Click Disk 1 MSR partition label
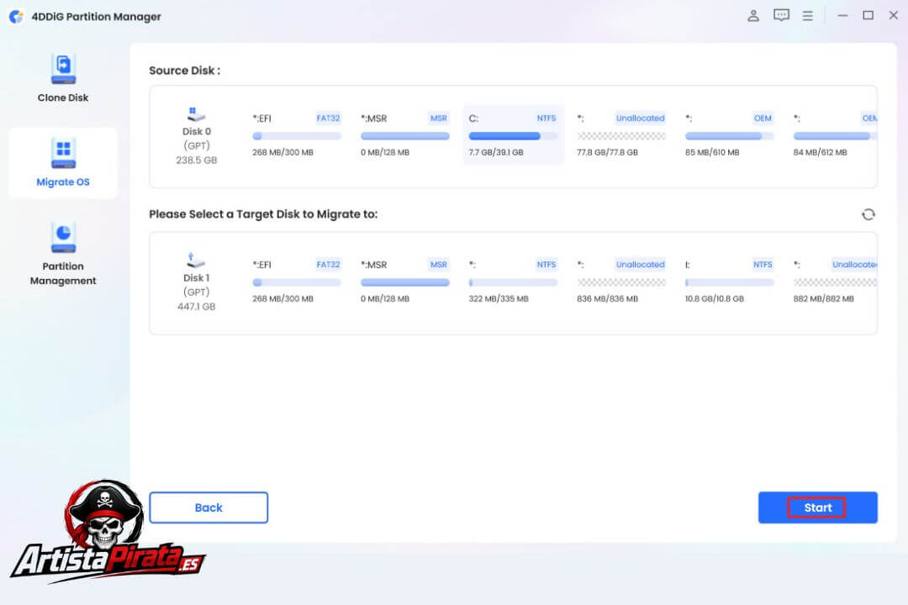The width and height of the screenshot is (908, 605). pos(373,265)
